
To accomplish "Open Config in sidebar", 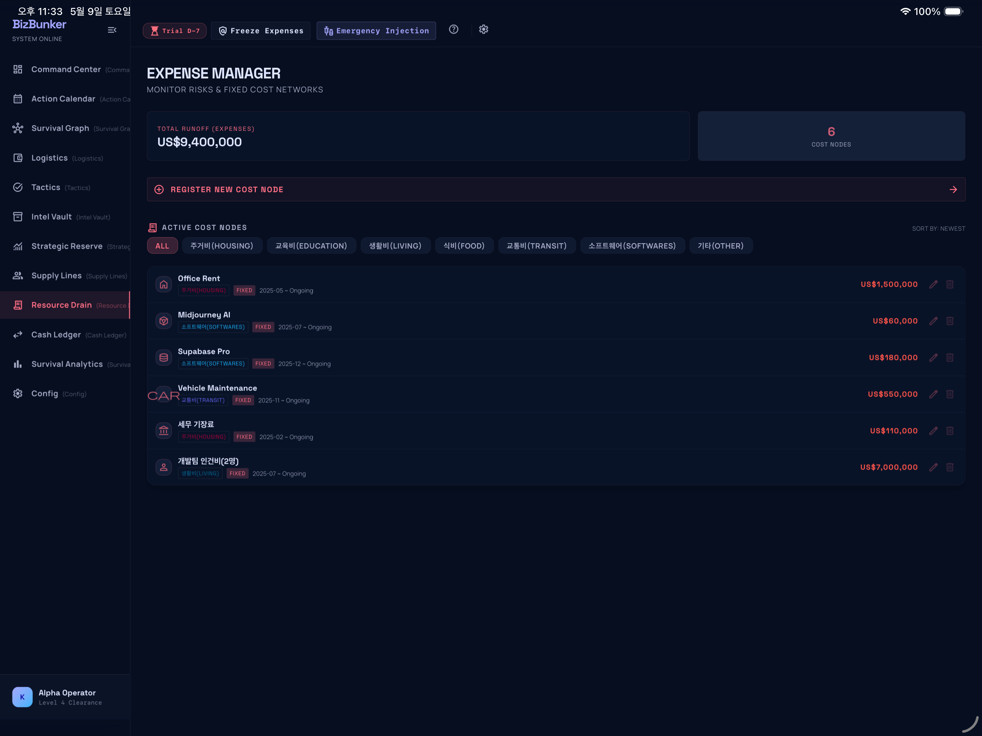I will (x=65, y=394).
